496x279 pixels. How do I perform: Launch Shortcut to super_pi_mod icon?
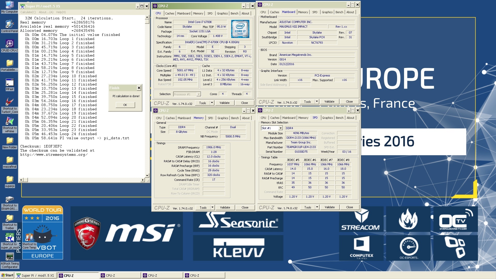[x=10, y=241]
